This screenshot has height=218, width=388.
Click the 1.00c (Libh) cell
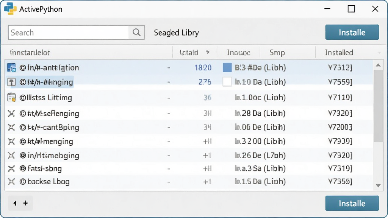click(x=260, y=98)
